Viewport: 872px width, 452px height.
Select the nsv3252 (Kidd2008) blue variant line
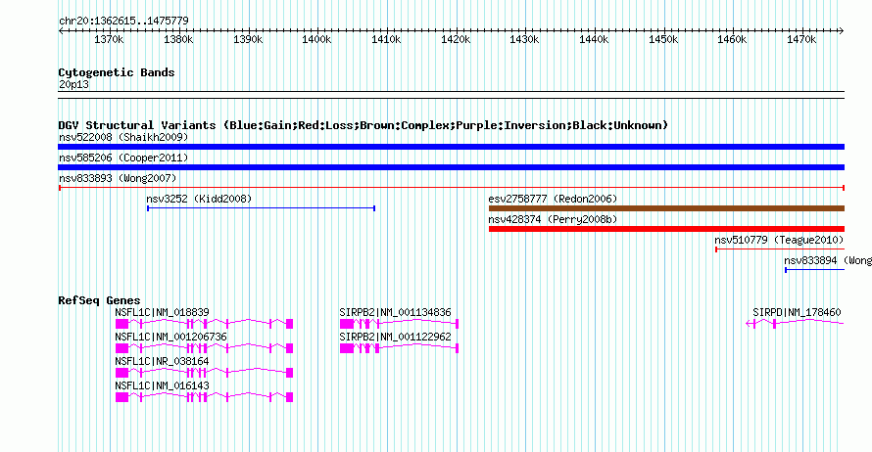point(261,208)
